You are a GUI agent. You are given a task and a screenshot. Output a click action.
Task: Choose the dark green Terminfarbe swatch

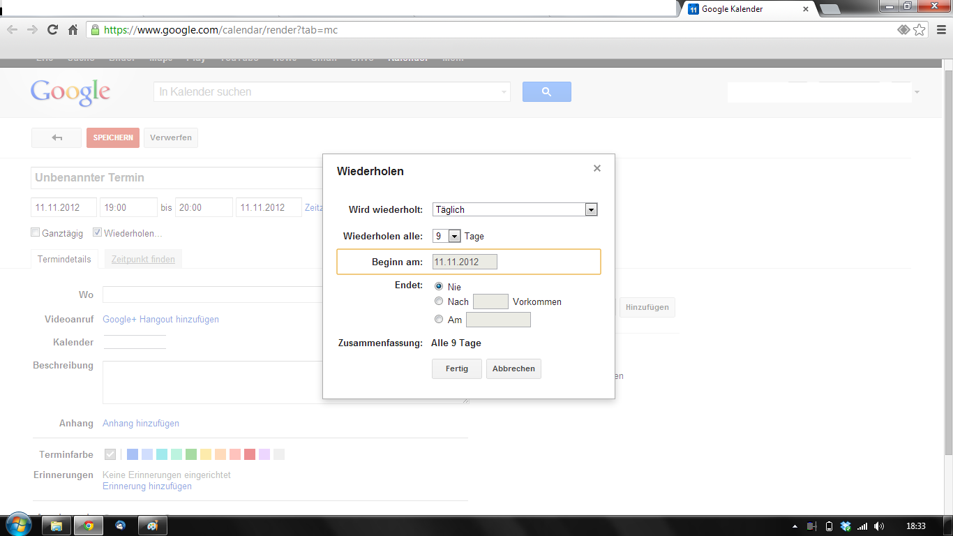191,454
